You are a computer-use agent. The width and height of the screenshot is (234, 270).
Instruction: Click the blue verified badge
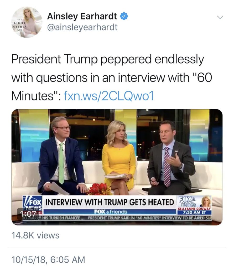pos(124,16)
